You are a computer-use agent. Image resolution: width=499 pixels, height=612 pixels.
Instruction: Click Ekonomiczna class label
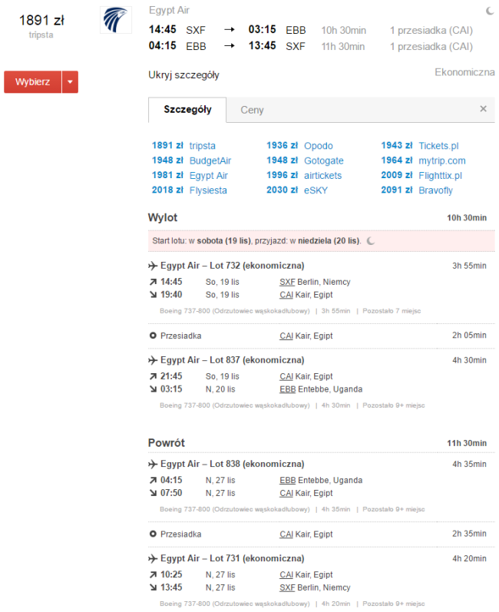point(464,72)
